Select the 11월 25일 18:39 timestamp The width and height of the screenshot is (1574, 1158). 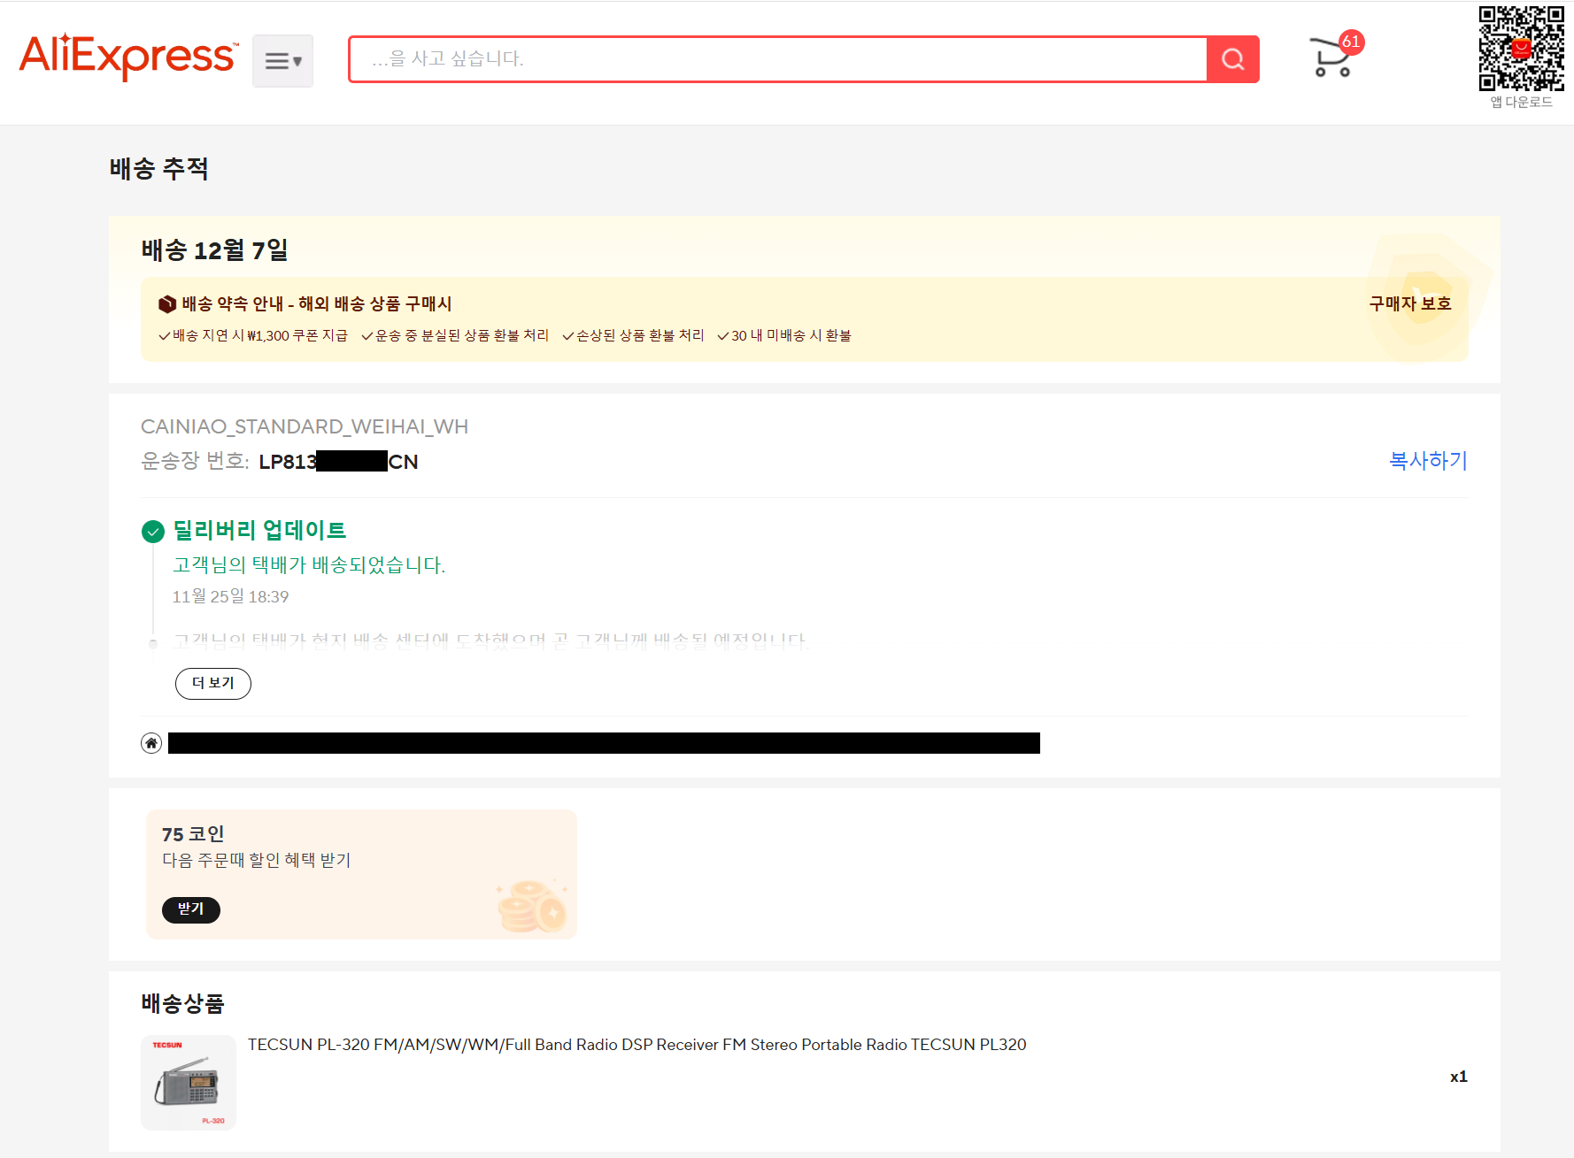click(230, 597)
